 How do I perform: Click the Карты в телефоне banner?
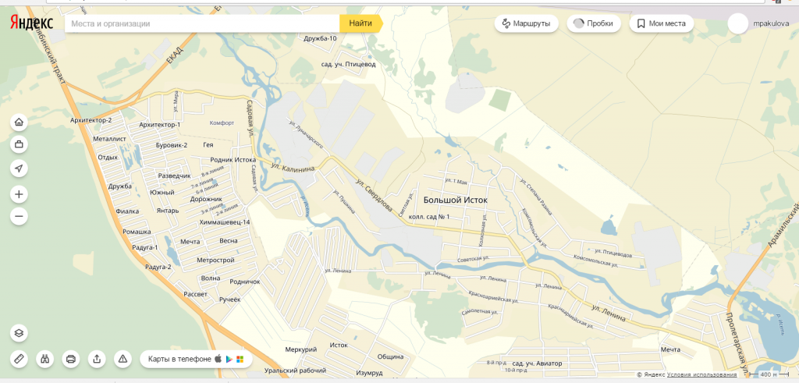pos(195,359)
